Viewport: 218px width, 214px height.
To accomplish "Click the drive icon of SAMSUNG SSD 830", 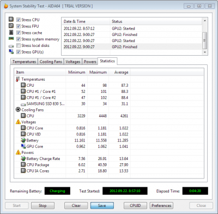I will click(23, 104).
